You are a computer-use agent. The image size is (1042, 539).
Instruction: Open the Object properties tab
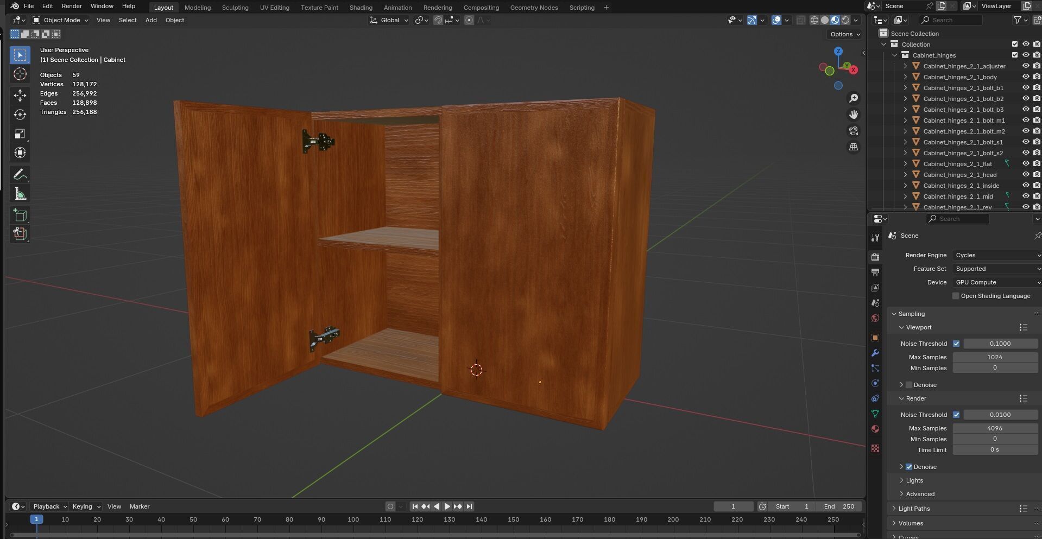[875, 338]
